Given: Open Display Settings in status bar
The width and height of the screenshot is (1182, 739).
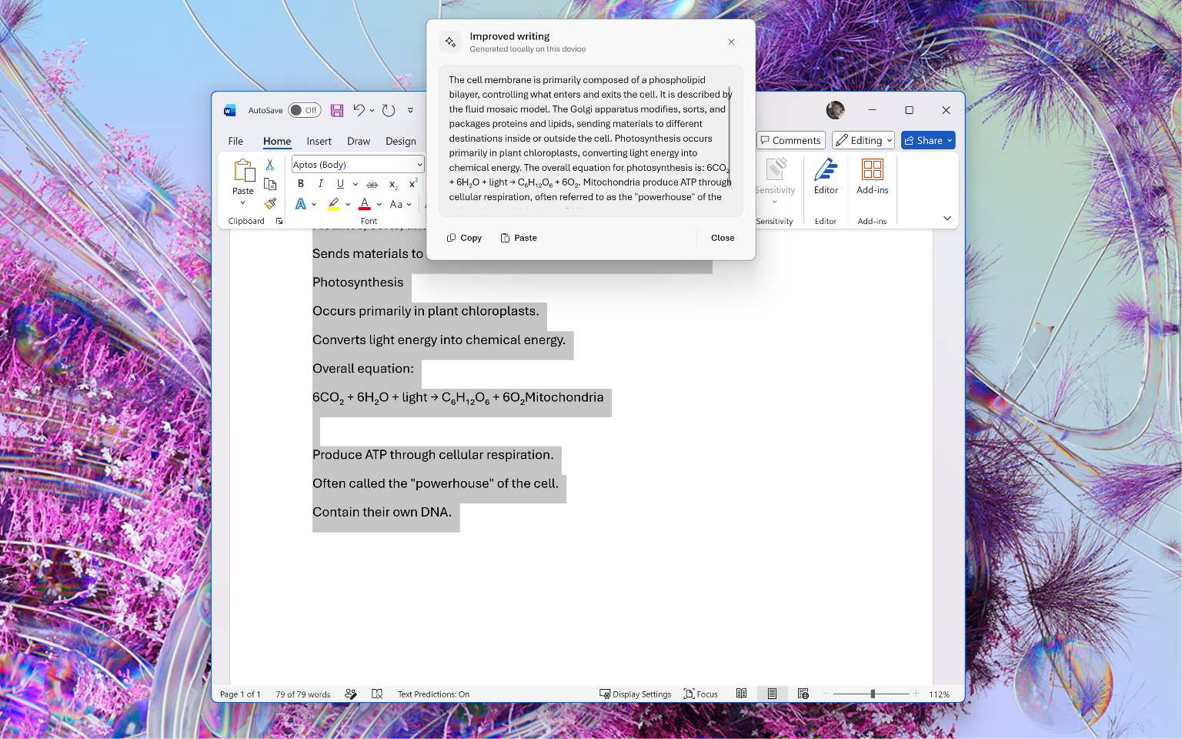Looking at the screenshot, I should click(x=635, y=694).
